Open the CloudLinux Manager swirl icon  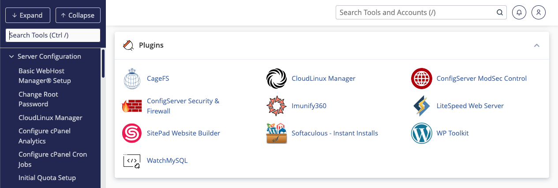(x=277, y=79)
